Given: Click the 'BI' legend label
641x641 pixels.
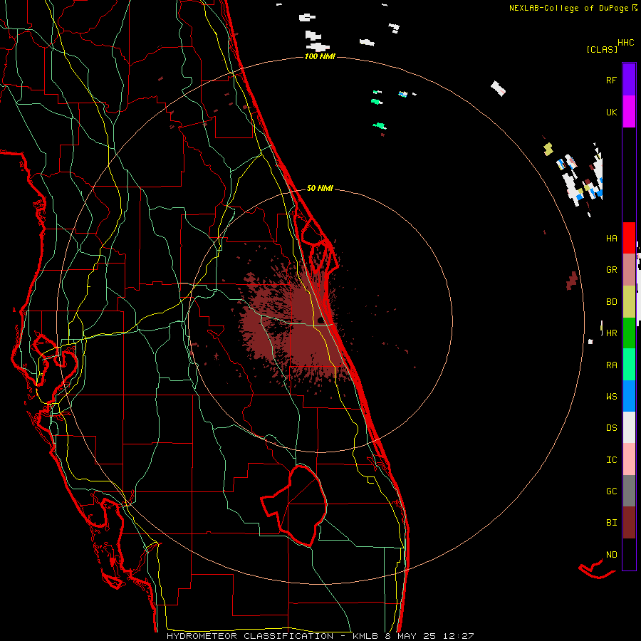Looking at the screenshot, I should point(611,523).
